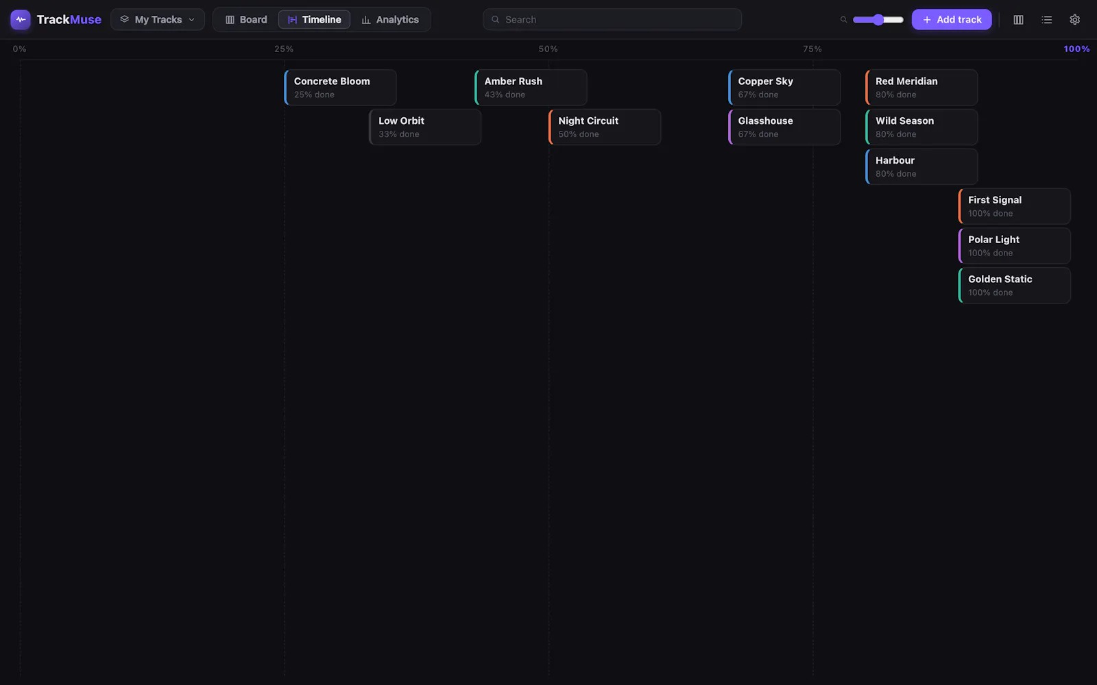Adjust the timeline zoom slider
This screenshot has height=685, width=1097.
coord(878,19)
